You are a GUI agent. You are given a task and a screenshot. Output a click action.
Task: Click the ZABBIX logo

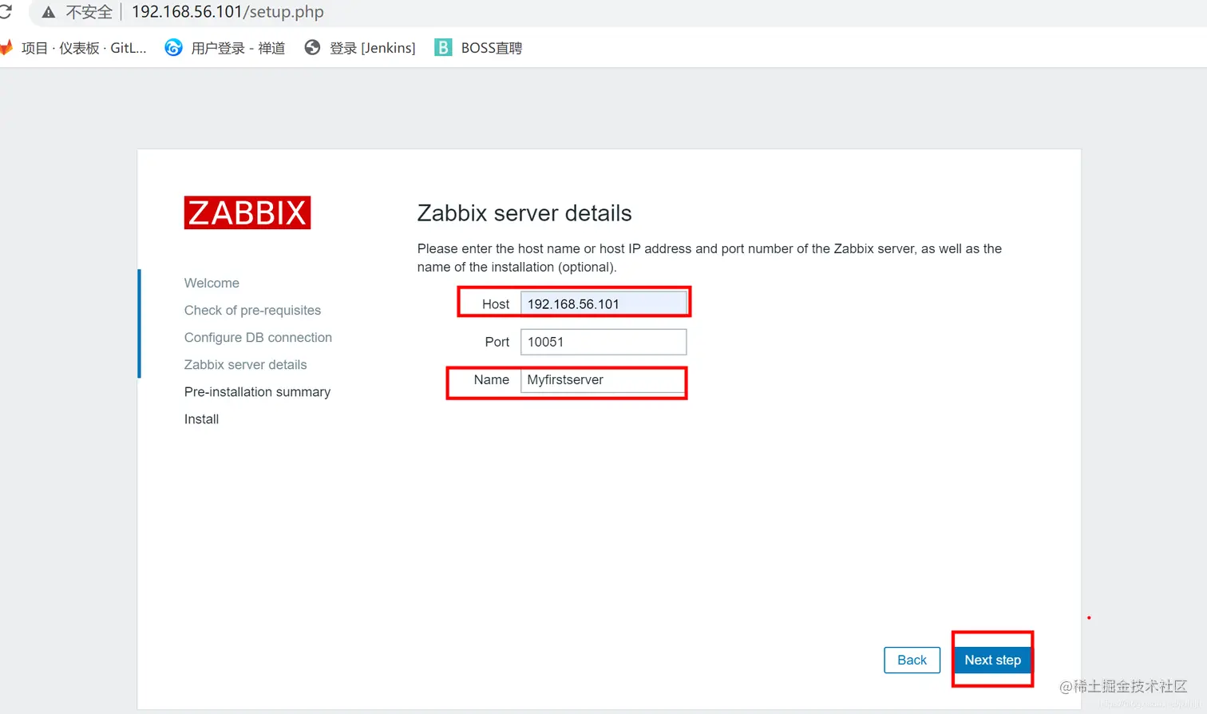tap(247, 212)
